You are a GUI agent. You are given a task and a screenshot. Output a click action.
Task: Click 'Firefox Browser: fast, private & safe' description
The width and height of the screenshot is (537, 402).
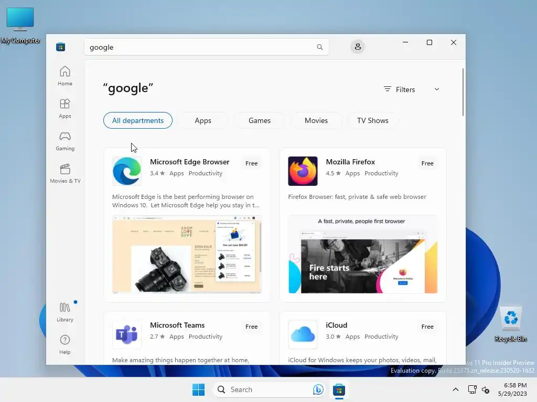tap(357, 197)
